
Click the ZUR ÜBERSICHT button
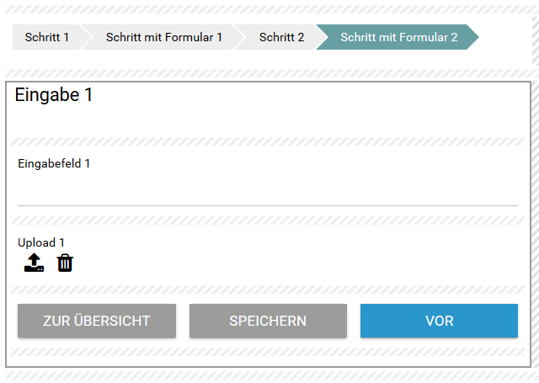tap(97, 321)
